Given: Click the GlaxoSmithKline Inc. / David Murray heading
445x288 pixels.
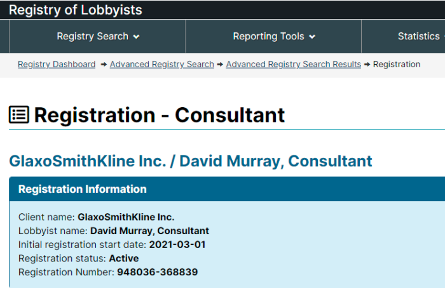Looking at the screenshot, I should pos(191,161).
